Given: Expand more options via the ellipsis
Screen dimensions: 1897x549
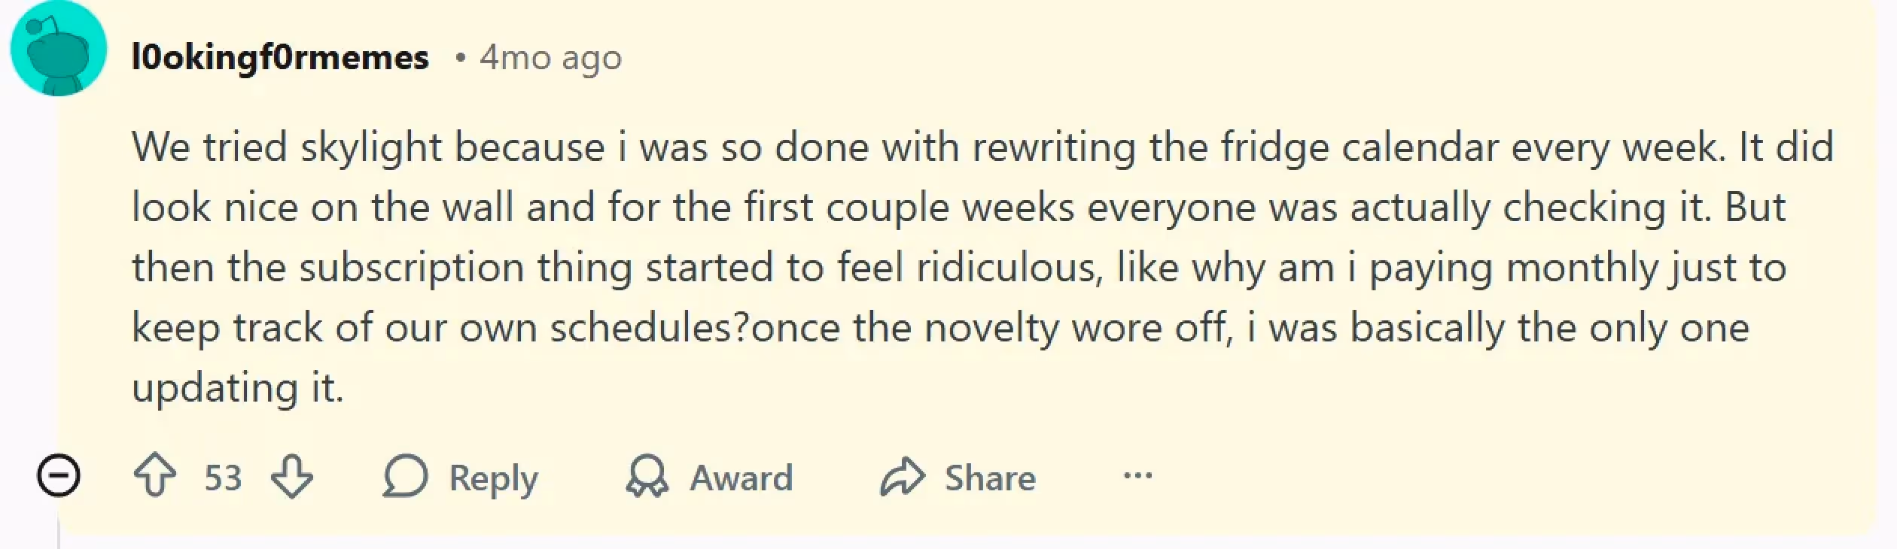Looking at the screenshot, I should point(1139,477).
